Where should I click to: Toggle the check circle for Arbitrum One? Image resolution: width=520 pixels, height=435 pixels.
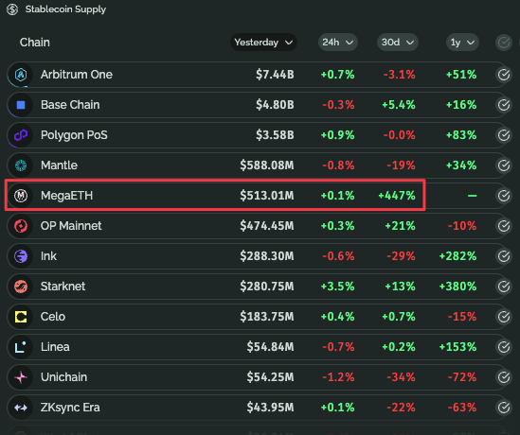pyautogui.click(x=504, y=75)
